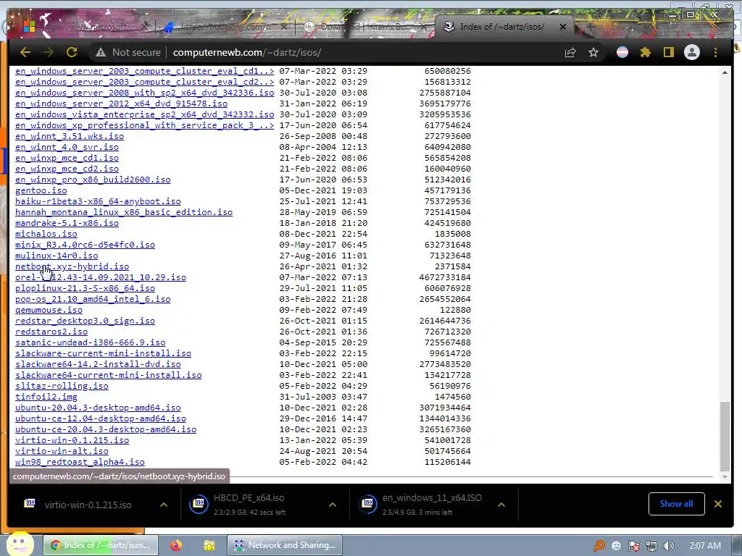Viewport: 742px width, 556px height.
Task: Click the HBCD_PE_x64.iso download progress icon
Action: click(199, 504)
